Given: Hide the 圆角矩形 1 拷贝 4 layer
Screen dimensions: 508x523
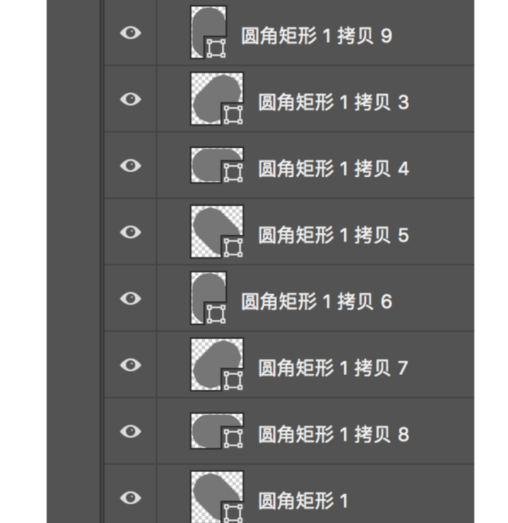Looking at the screenshot, I should [131, 166].
